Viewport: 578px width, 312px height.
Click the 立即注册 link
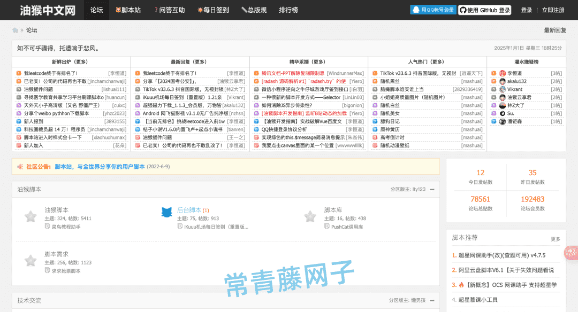tap(553, 10)
